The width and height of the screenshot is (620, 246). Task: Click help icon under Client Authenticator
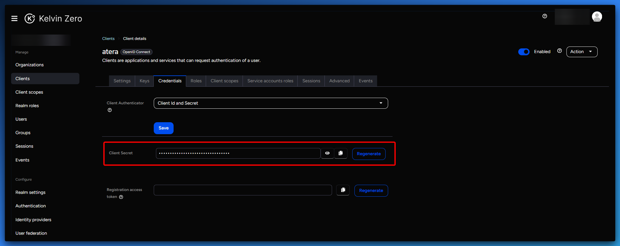point(110,110)
